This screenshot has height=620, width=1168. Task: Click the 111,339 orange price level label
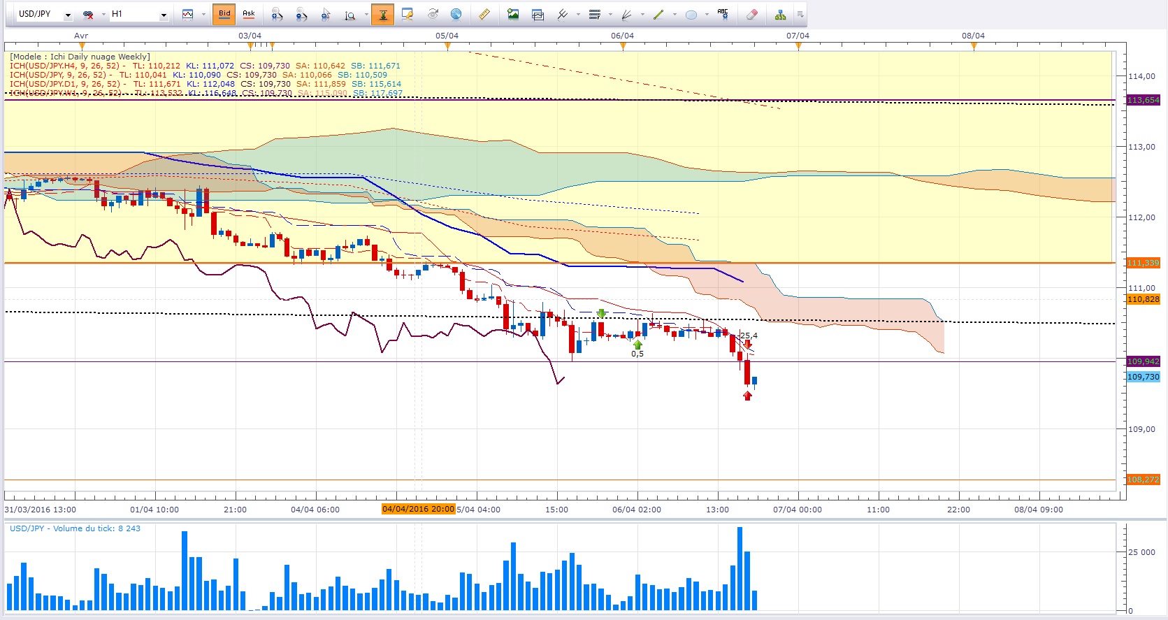(x=1143, y=263)
